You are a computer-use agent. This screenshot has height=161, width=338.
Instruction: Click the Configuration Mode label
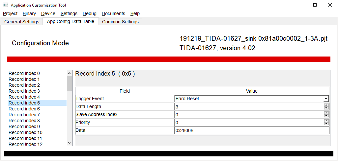[x=40, y=43]
